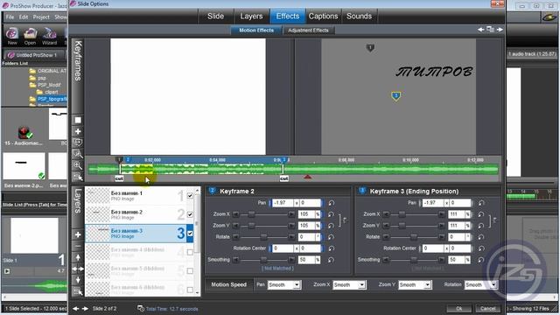Image resolution: width=560 pixels, height=315 pixels.
Task: Click the left-right arrows icon in the Layers sidebar
Action: point(78,269)
